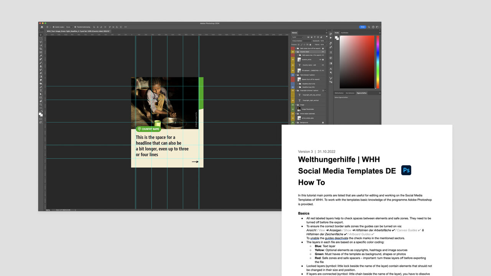This screenshot has height=276, width=491.
Task: Select the Lasso tool
Action: (41, 42)
